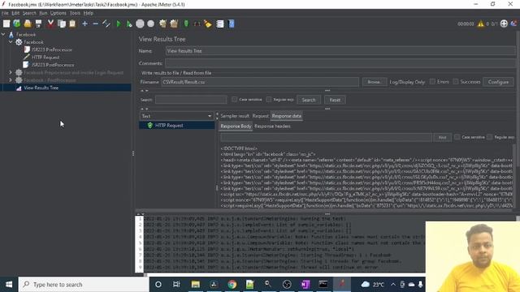This screenshot has height=292, width=520.
Task: Start the test with green play icon
Action: coord(119,24)
